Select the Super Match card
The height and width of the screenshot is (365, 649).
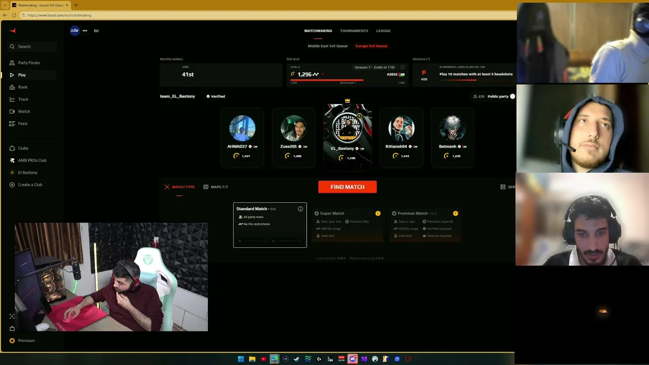pyautogui.click(x=347, y=225)
